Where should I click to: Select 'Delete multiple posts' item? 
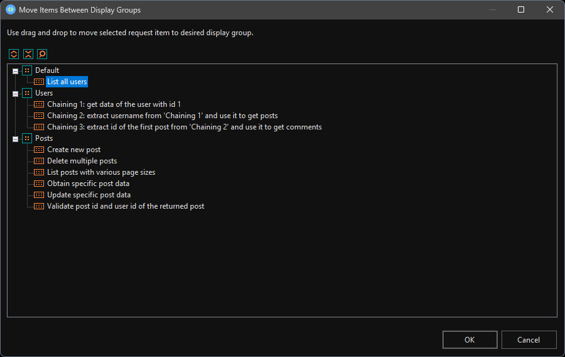click(82, 161)
